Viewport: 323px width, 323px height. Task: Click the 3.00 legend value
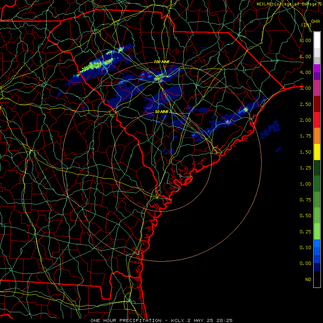[x=305, y=88]
